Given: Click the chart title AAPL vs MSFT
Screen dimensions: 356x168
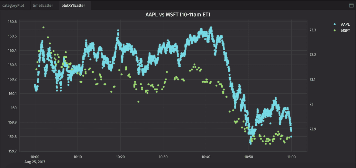Looking at the screenshot, I should (178, 15).
